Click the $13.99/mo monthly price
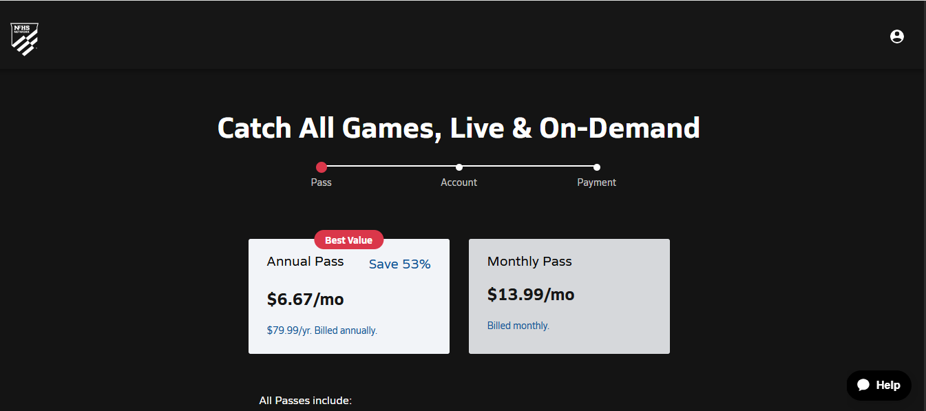 530,295
